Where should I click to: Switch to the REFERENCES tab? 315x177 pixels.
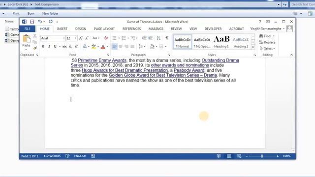pyautogui.click(x=131, y=29)
